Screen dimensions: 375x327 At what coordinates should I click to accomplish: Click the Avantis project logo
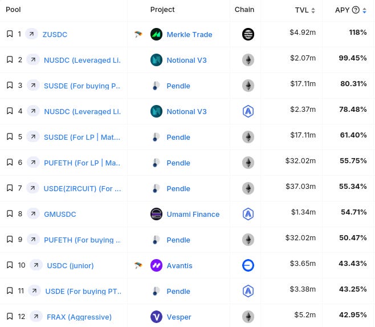point(156,265)
